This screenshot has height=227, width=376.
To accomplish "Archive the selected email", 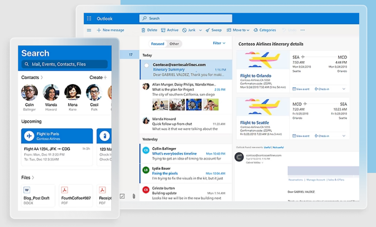I will point(170,30).
